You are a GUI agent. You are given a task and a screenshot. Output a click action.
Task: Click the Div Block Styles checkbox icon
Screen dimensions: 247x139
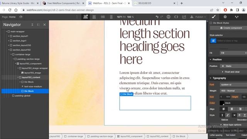coord(211,23)
